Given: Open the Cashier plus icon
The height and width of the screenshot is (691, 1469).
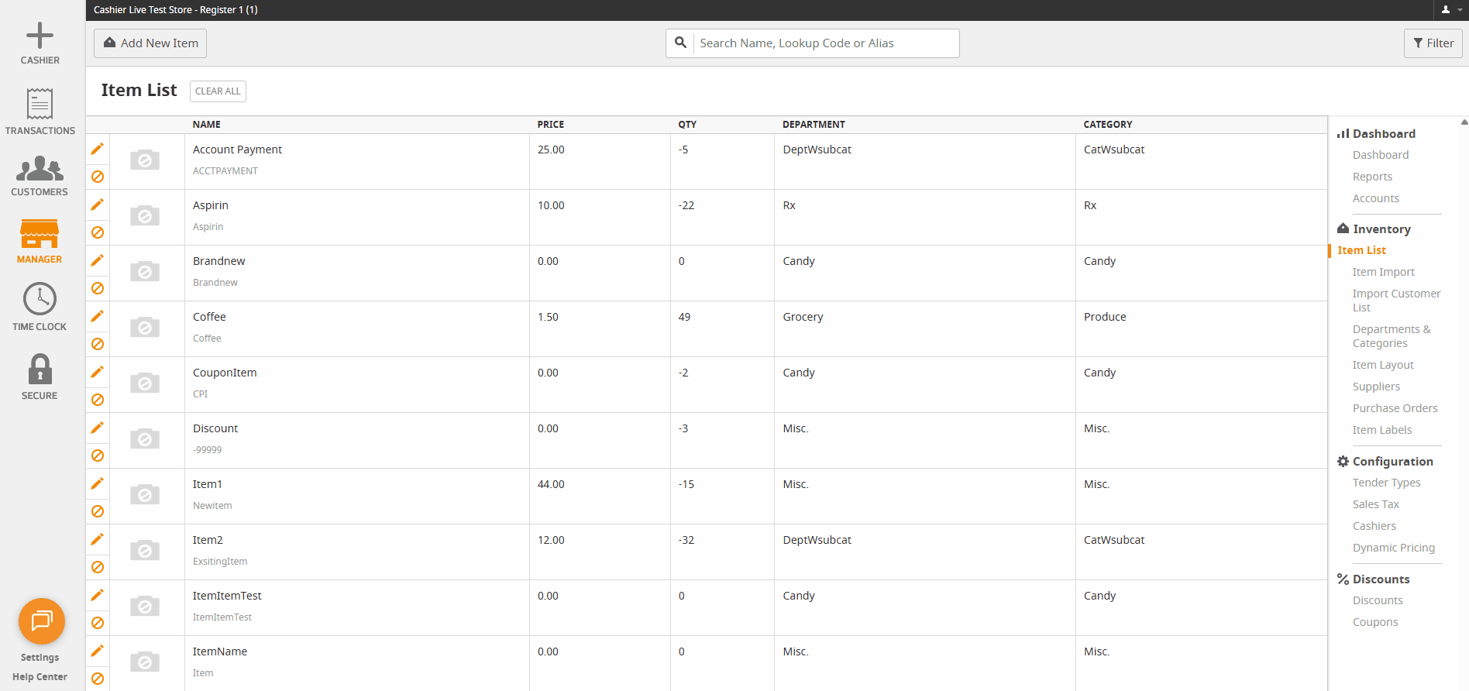Looking at the screenshot, I should click(40, 36).
